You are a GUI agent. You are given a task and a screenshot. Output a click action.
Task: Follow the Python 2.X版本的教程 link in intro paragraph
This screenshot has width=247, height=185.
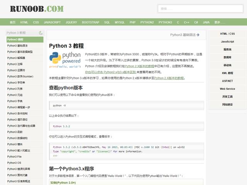[x=139, y=66]
